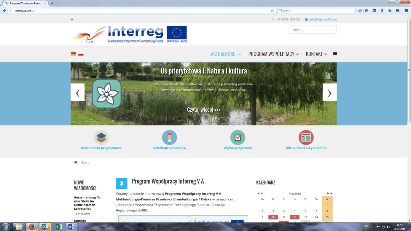
Task: Click the Wybor projektów checkbox icon
Action: pyautogui.click(x=238, y=137)
